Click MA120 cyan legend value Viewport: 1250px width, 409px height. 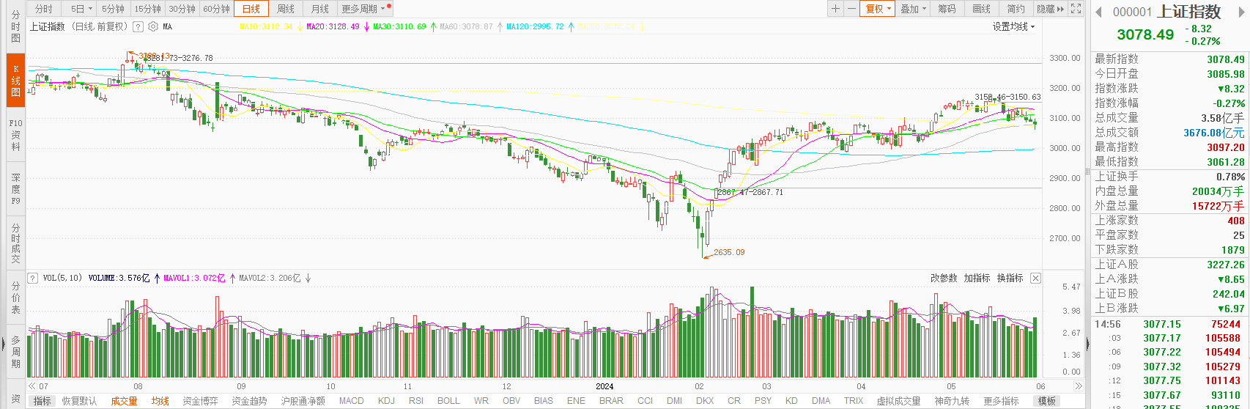point(535,26)
